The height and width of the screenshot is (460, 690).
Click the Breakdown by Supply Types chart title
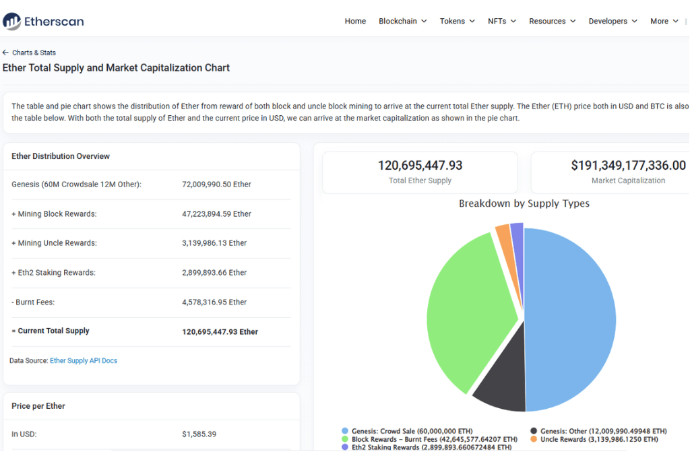point(524,203)
